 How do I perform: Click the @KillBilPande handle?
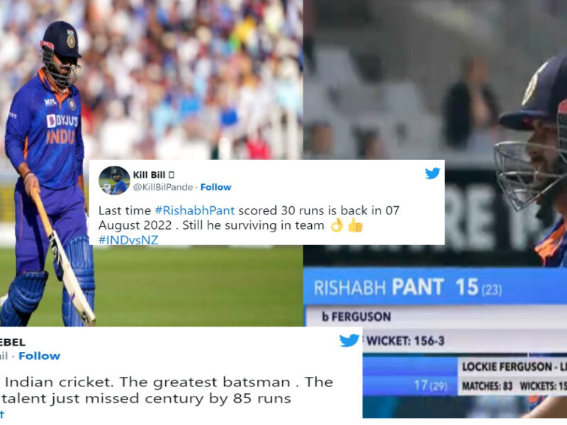163,187
